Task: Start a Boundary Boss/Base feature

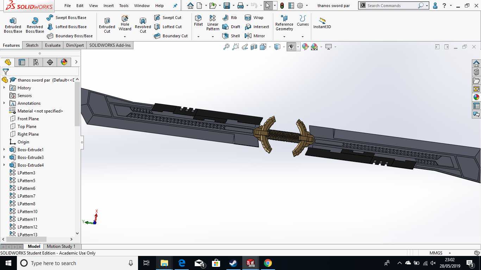Action: [70, 36]
